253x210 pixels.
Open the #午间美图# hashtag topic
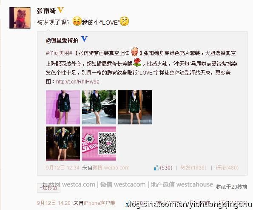[x=59, y=53]
